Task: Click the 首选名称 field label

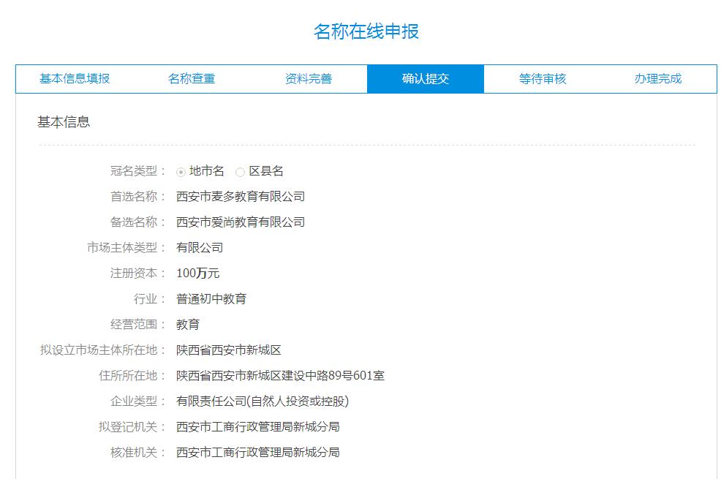Action: (137, 197)
